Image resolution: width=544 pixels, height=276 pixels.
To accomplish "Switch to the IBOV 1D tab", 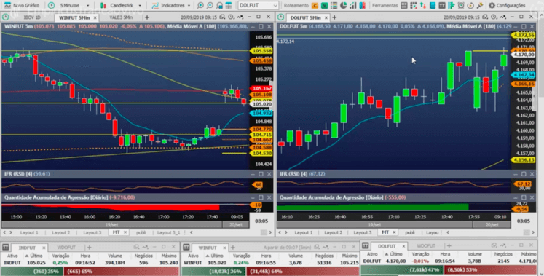I will coord(32,17).
